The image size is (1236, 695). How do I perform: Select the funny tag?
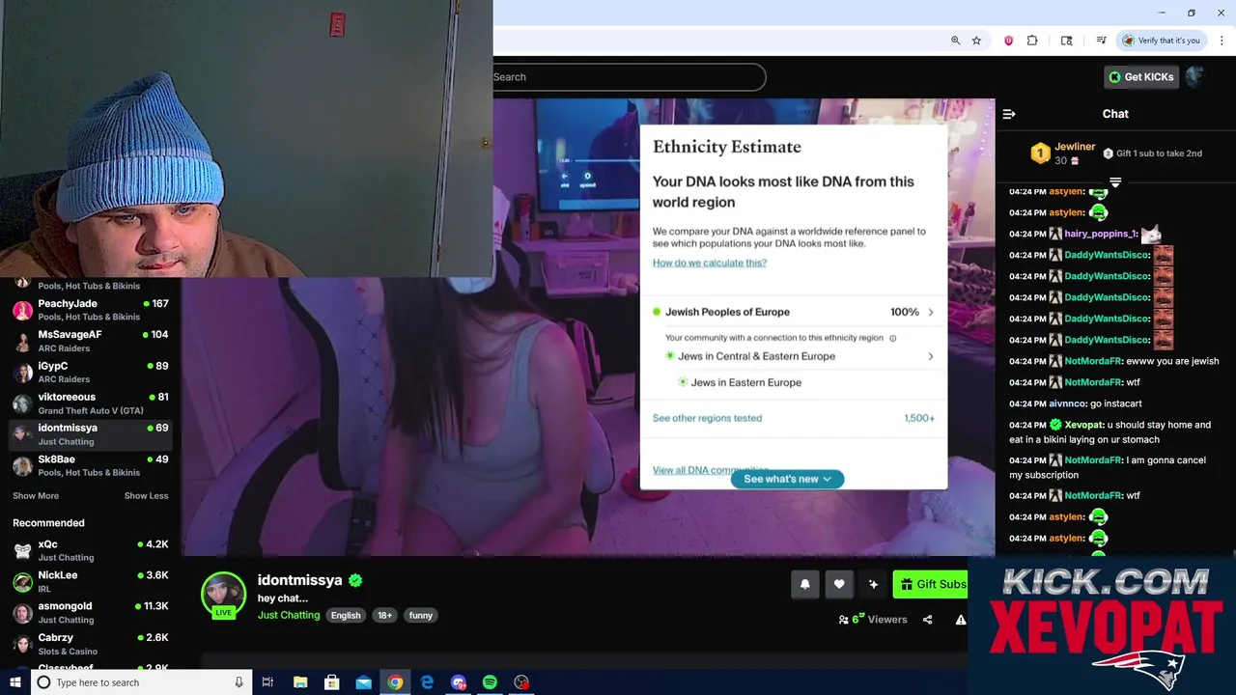tap(421, 616)
